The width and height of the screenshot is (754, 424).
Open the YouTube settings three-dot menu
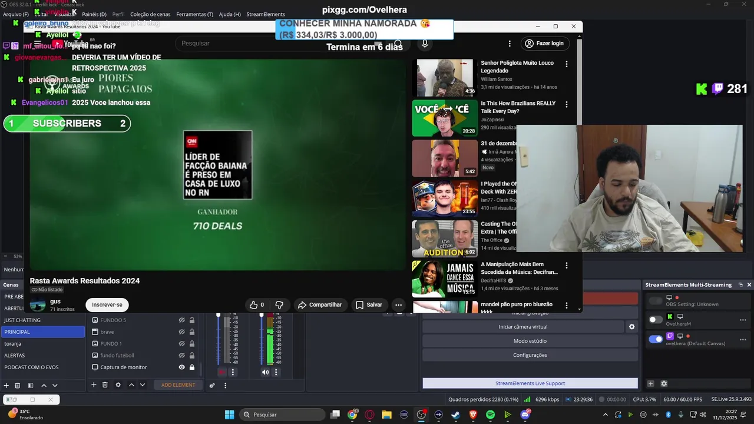coord(510,44)
